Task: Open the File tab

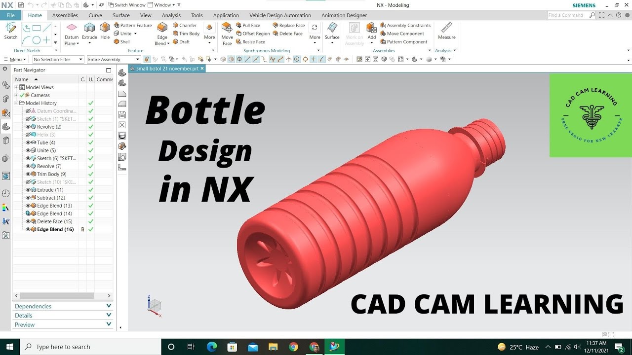Action: click(10, 15)
